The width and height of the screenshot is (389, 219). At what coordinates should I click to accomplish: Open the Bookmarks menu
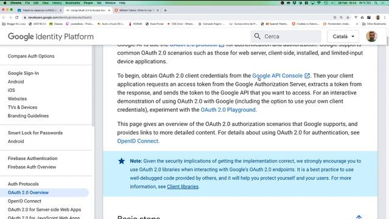tap(73, 3)
